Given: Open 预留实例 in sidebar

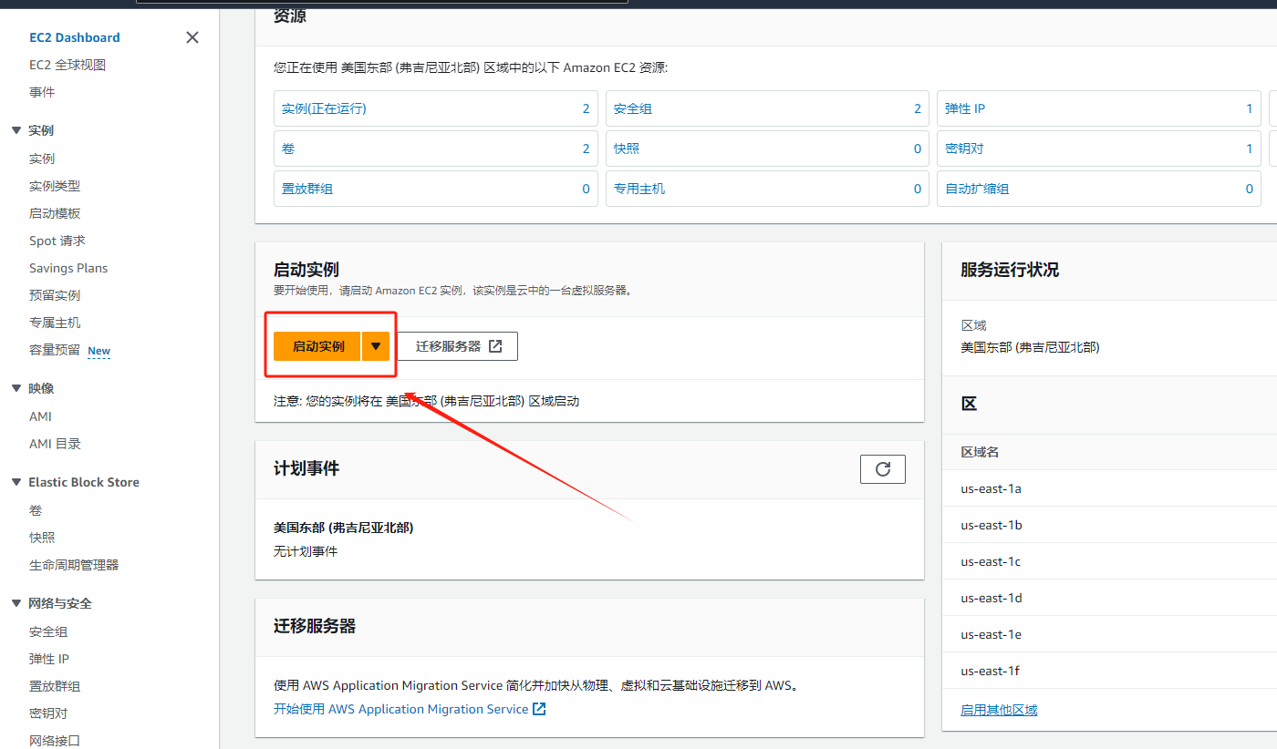Looking at the screenshot, I should [55, 295].
